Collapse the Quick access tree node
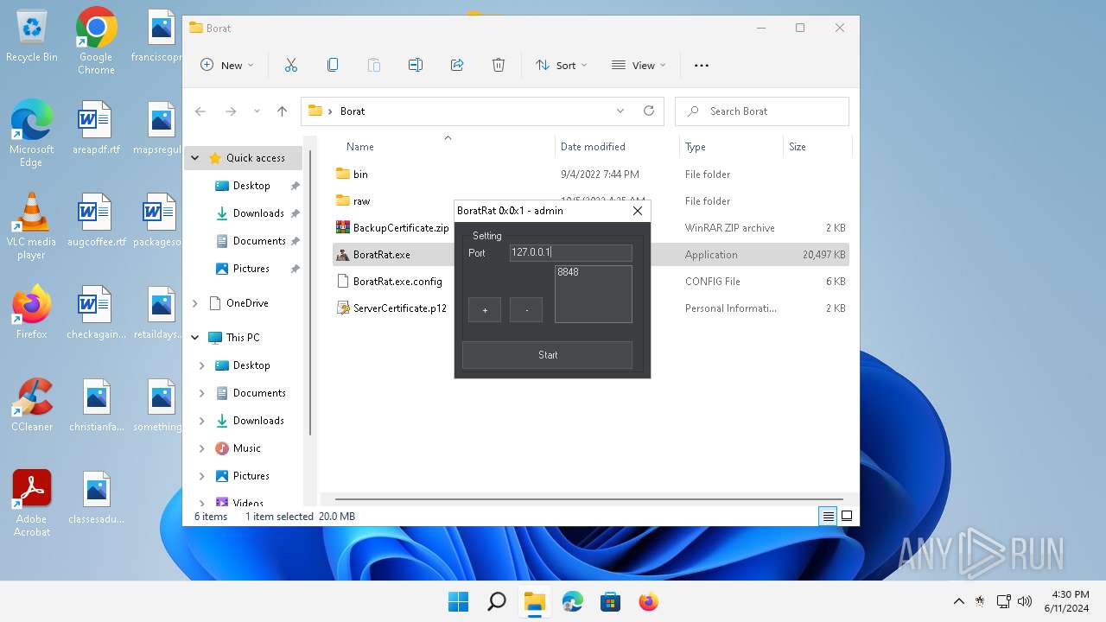Viewport: 1106px width, 622px height. tap(195, 158)
